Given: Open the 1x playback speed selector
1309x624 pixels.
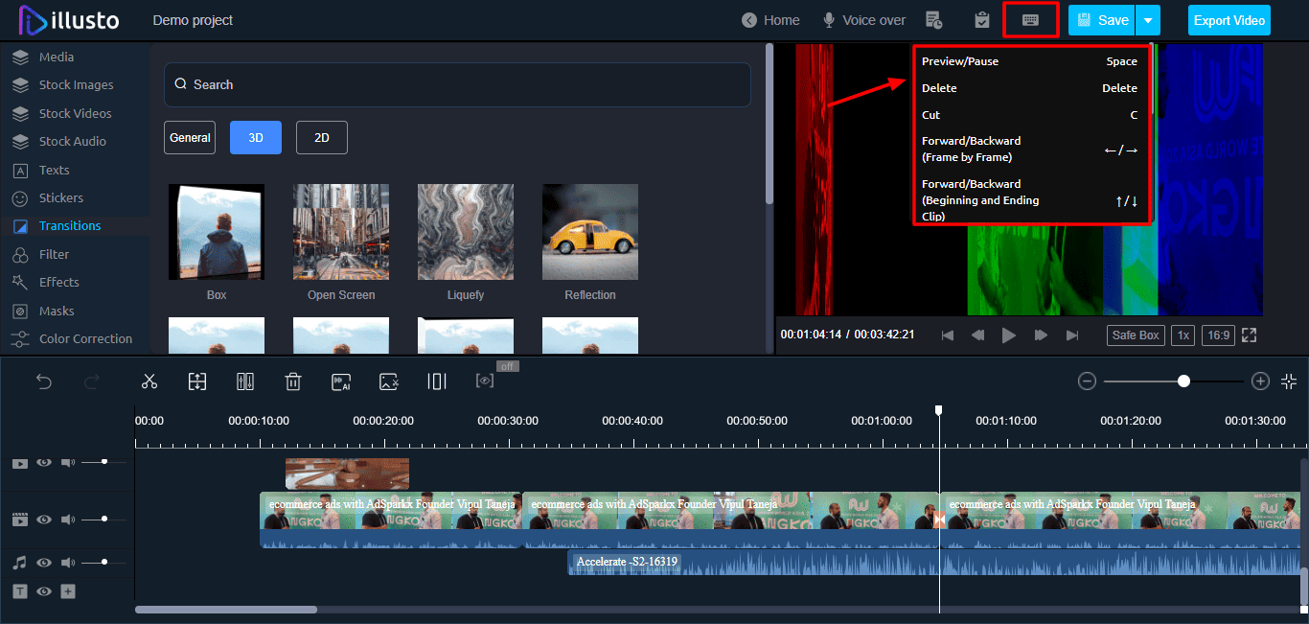Looking at the screenshot, I should tap(1183, 335).
